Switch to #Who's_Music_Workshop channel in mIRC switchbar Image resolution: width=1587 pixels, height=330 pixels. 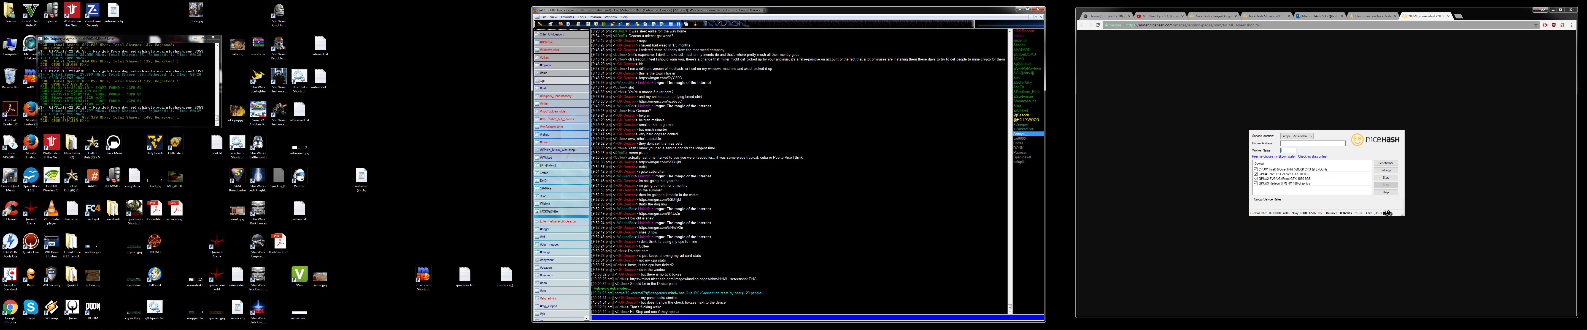tap(561, 150)
